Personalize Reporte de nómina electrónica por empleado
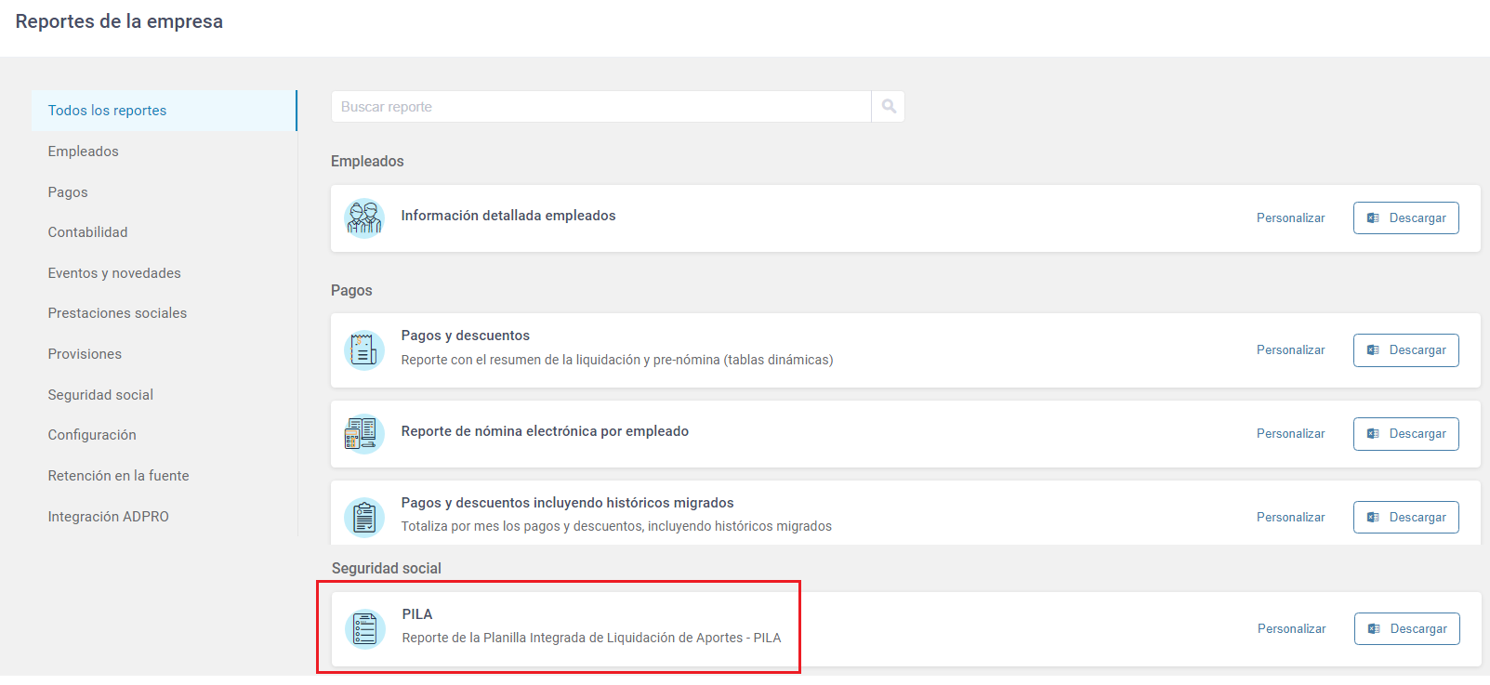1490x685 pixels. coord(1290,434)
